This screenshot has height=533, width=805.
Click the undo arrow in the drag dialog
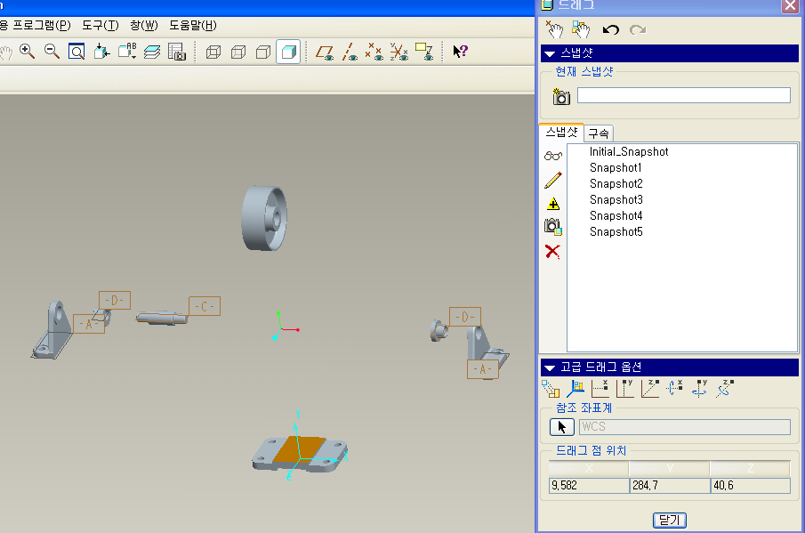[x=610, y=29]
